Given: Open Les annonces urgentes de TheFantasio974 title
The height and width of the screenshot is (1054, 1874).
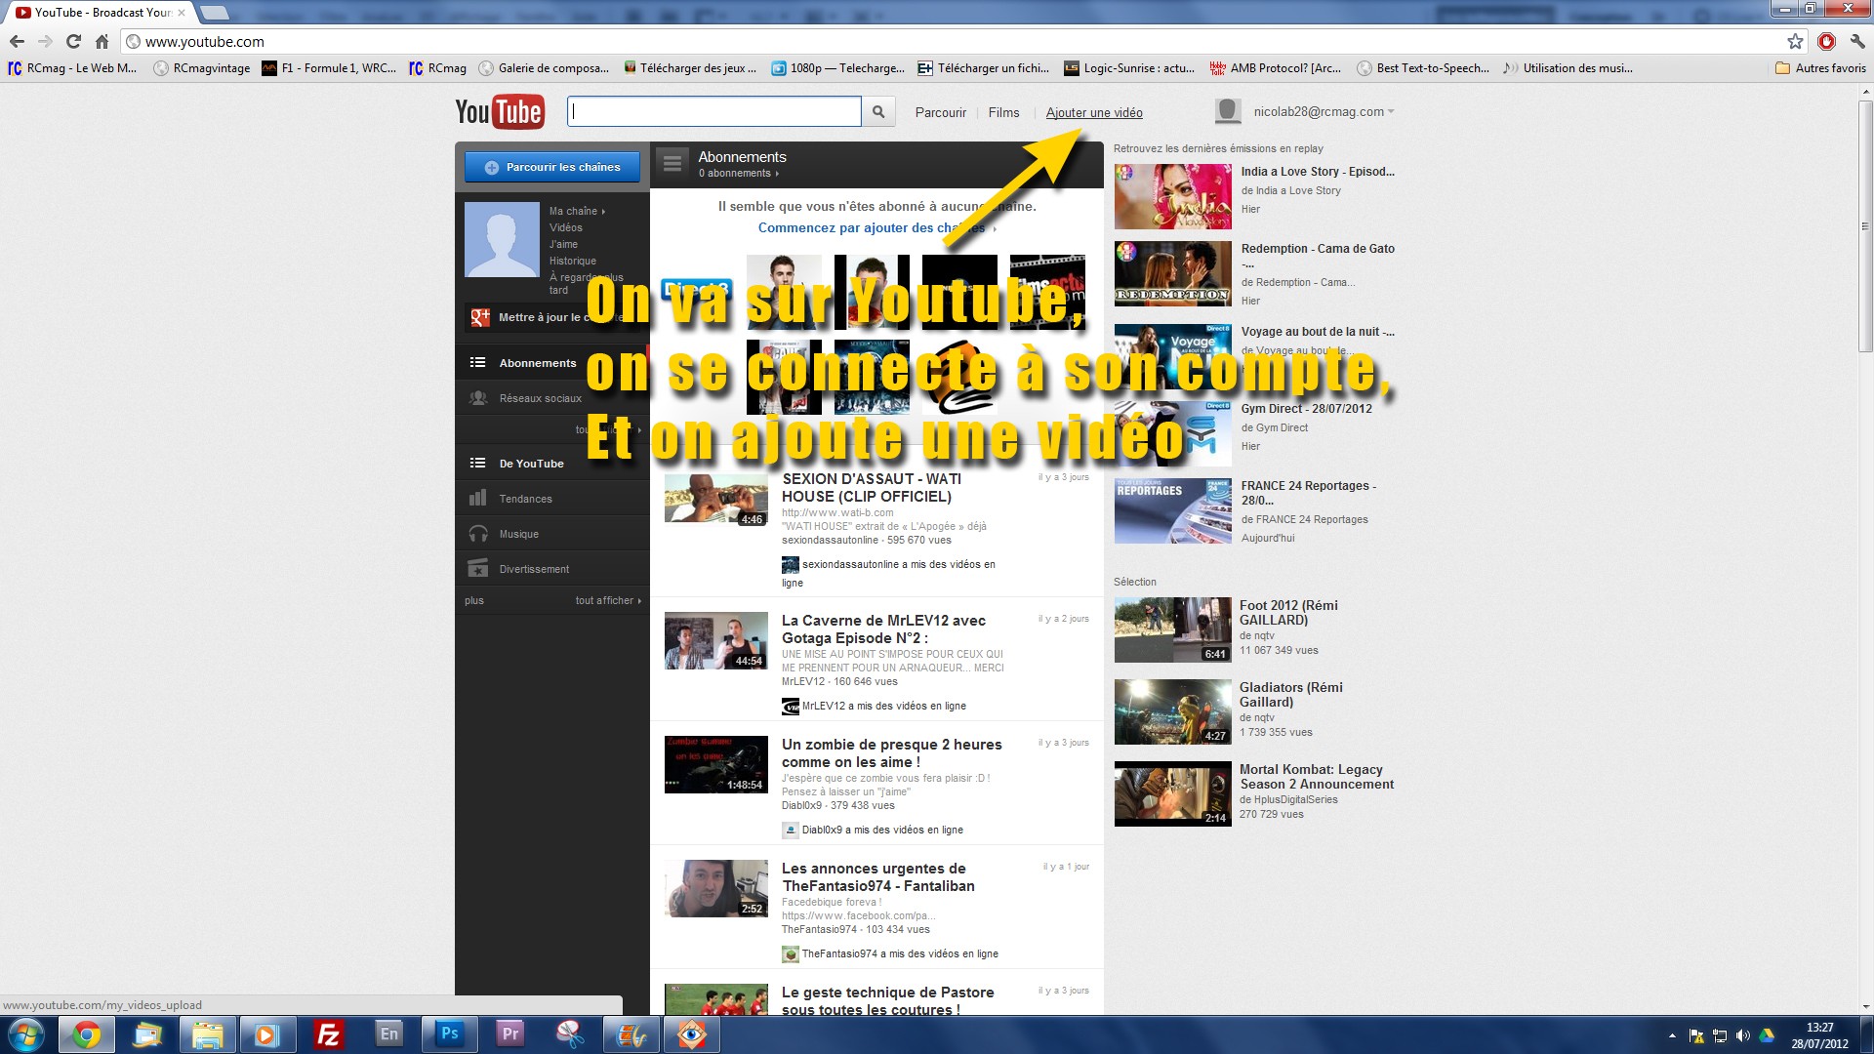Looking at the screenshot, I should click(x=877, y=876).
